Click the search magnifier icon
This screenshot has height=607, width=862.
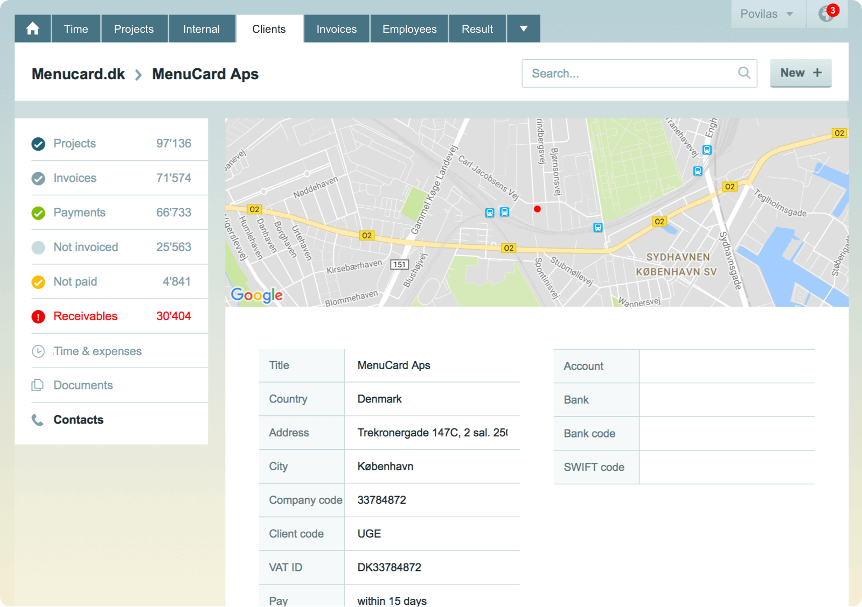click(x=744, y=73)
